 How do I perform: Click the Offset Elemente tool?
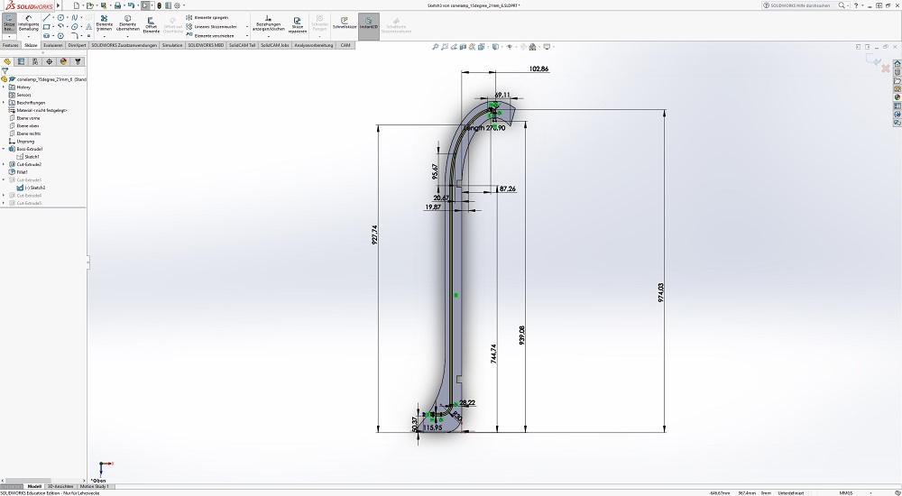click(x=151, y=23)
